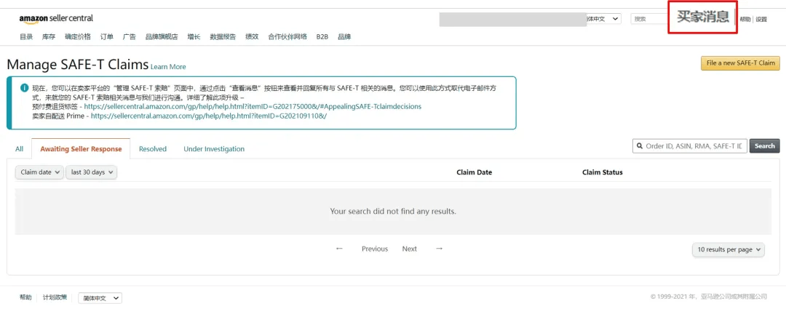786x333 pixels.
Task: Click the left arrow pagination icon
Action: tap(339, 249)
